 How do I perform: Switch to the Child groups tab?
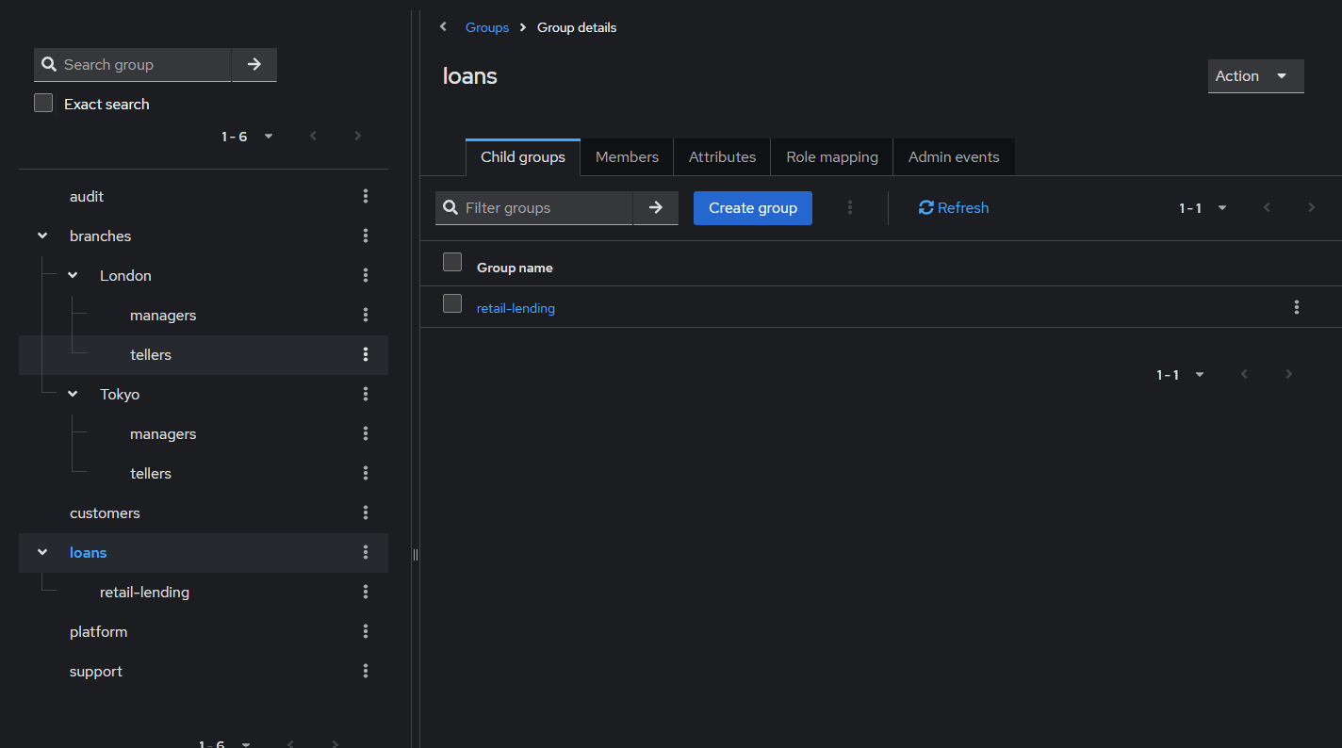pos(523,157)
